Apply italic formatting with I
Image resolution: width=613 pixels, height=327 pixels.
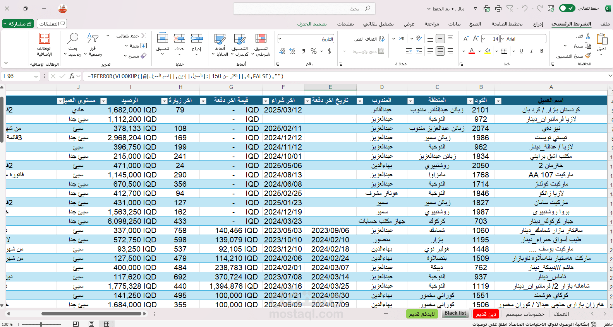tap(532, 51)
